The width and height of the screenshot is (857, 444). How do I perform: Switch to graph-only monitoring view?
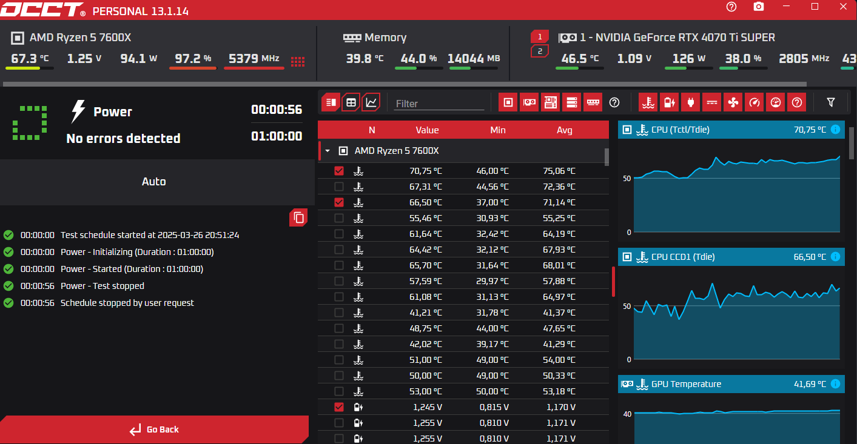tap(371, 102)
